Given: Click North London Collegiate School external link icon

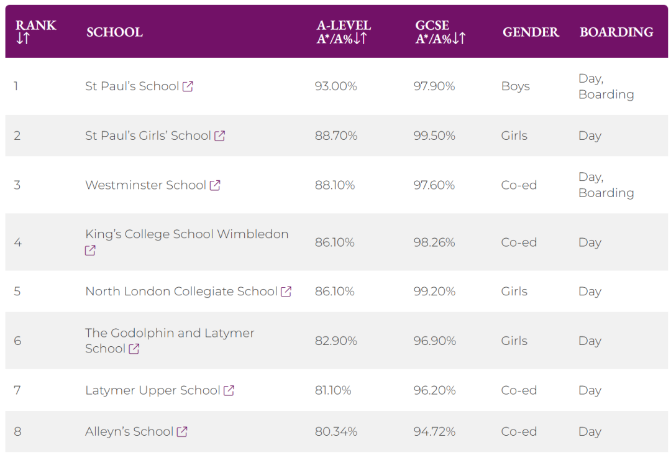Looking at the screenshot, I should coord(286,292).
